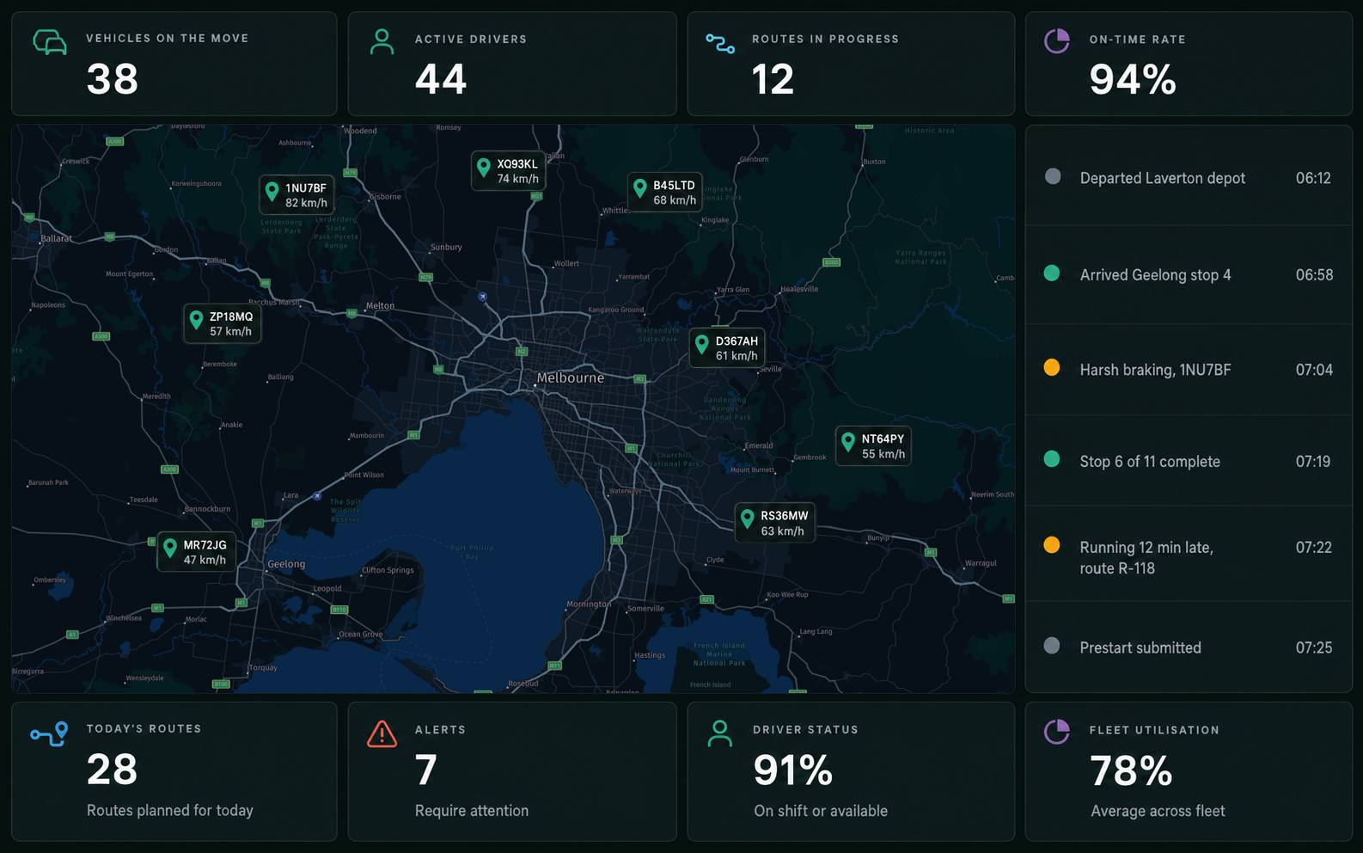This screenshot has width=1363, height=853.
Task: Click the Fleet Utilisation pie chart icon
Action: click(1056, 732)
